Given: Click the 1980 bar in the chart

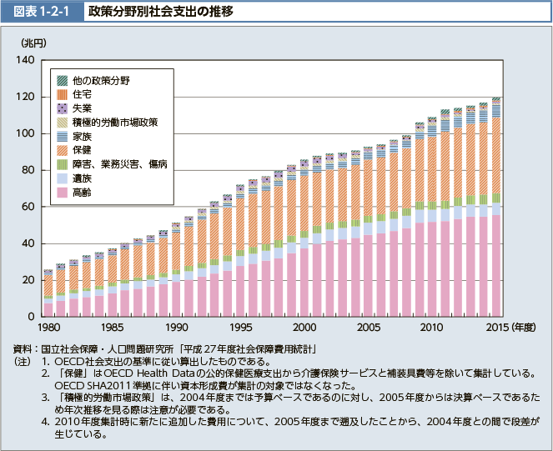Looking at the screenshot, I should (48, 293).
